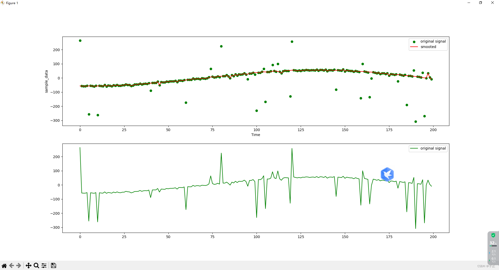Click the 32% memory usage widget

click(x=493, y=244)
